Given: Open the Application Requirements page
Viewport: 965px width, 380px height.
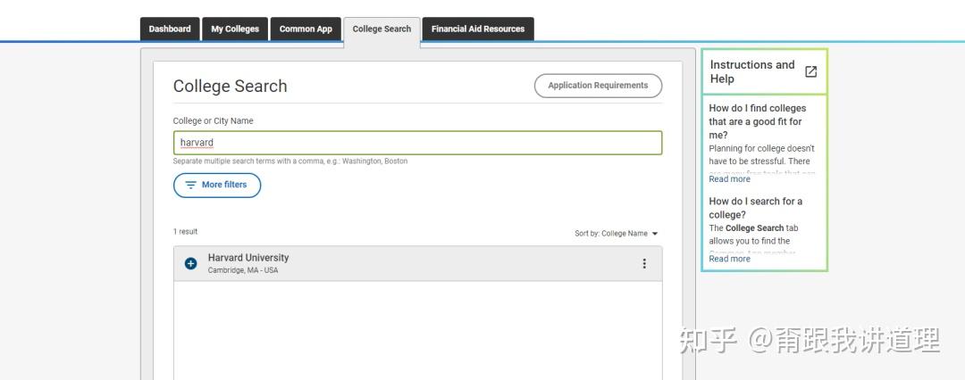Looking at the screenshot, I should click(x=598, y=86).
